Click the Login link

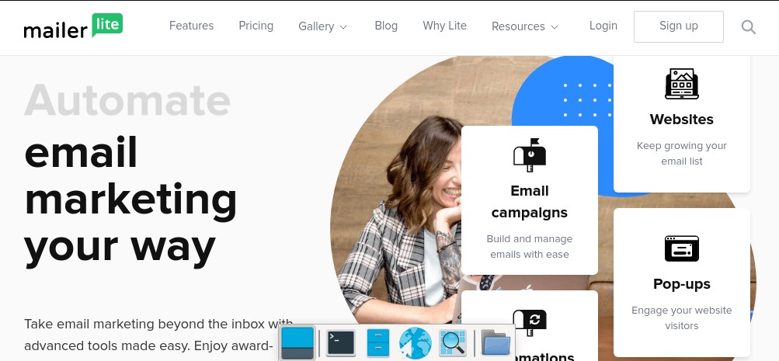pos(603,26)
